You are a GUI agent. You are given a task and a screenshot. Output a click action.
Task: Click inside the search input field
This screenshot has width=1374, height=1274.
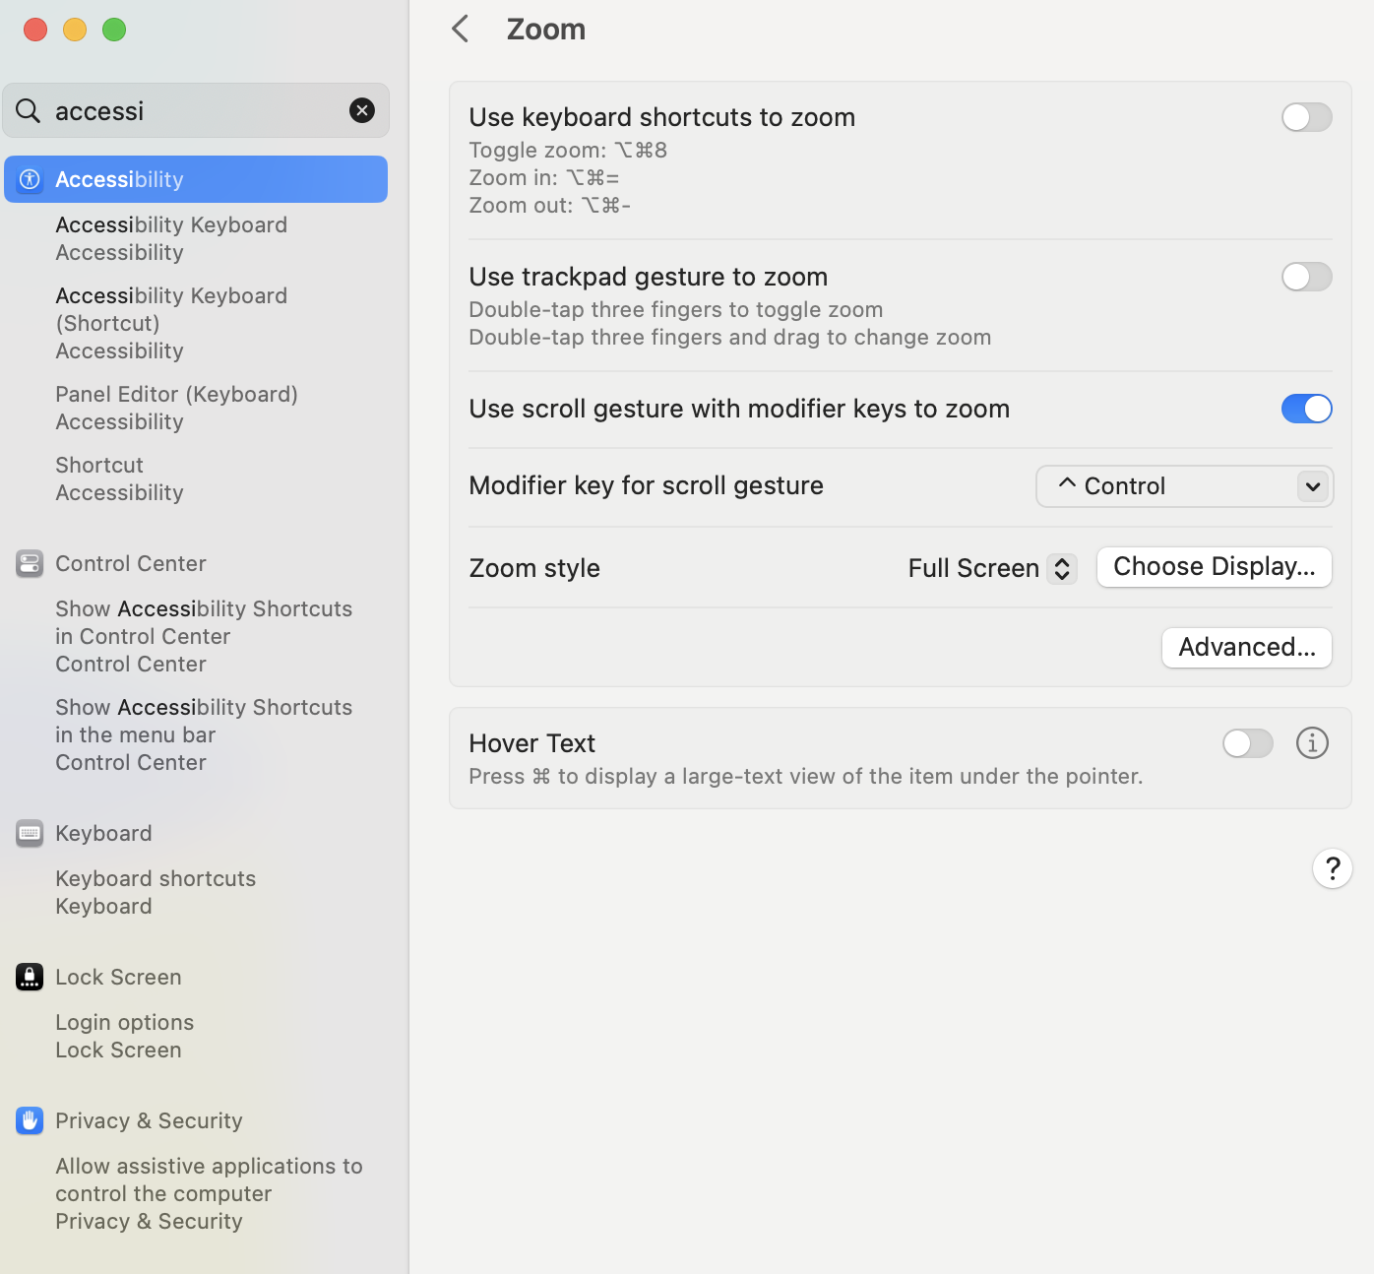click(177, 110)
